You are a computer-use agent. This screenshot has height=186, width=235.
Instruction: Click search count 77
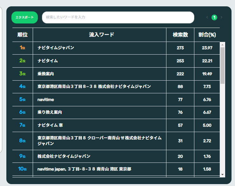point(180,100)
